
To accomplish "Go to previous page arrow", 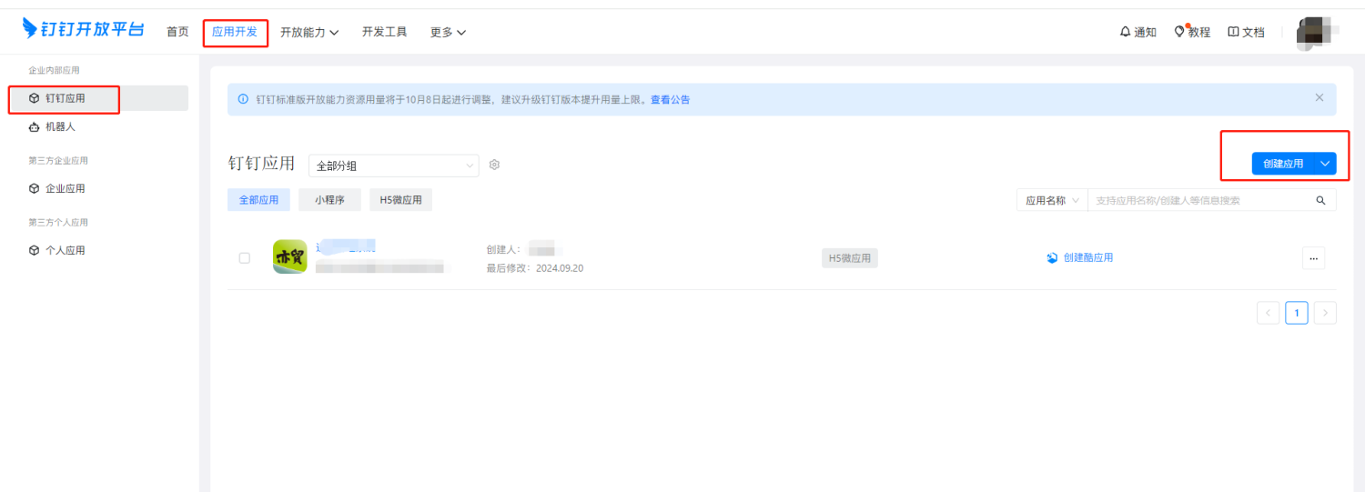I will tap(1269, 313).
